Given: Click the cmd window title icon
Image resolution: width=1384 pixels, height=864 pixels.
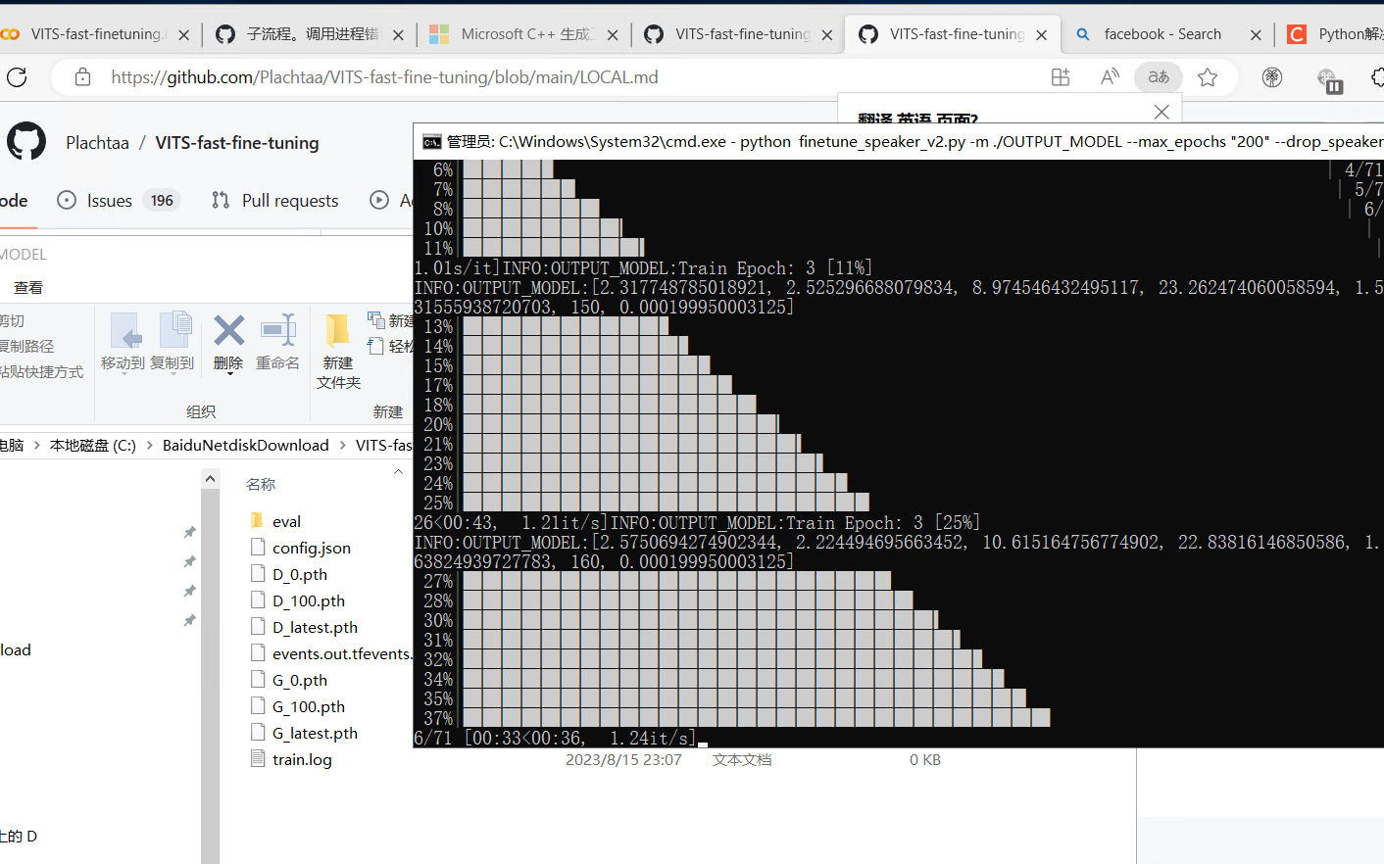Looking at the screenshot, I should click(431, 142).
